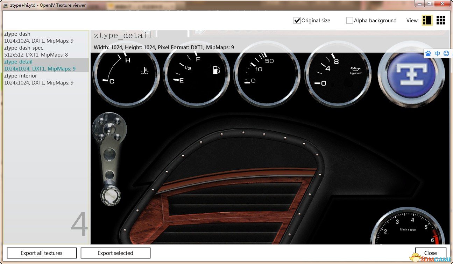Image resolution: width=453 pixels, height=264 pixels.
Task: Uncheck the Original size checkbox
Action: tap(297, 21)
